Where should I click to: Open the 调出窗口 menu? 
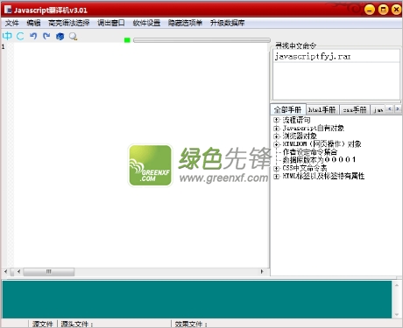click(x=111, y=23)
